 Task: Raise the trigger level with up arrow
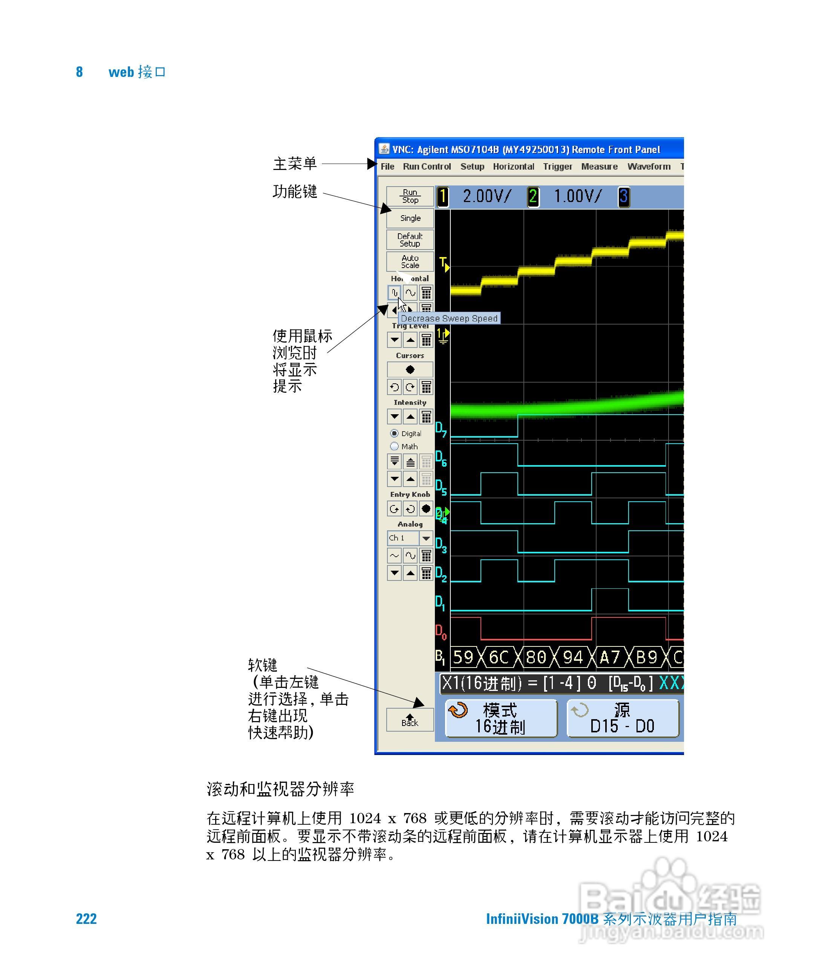(x=410, y=340)
